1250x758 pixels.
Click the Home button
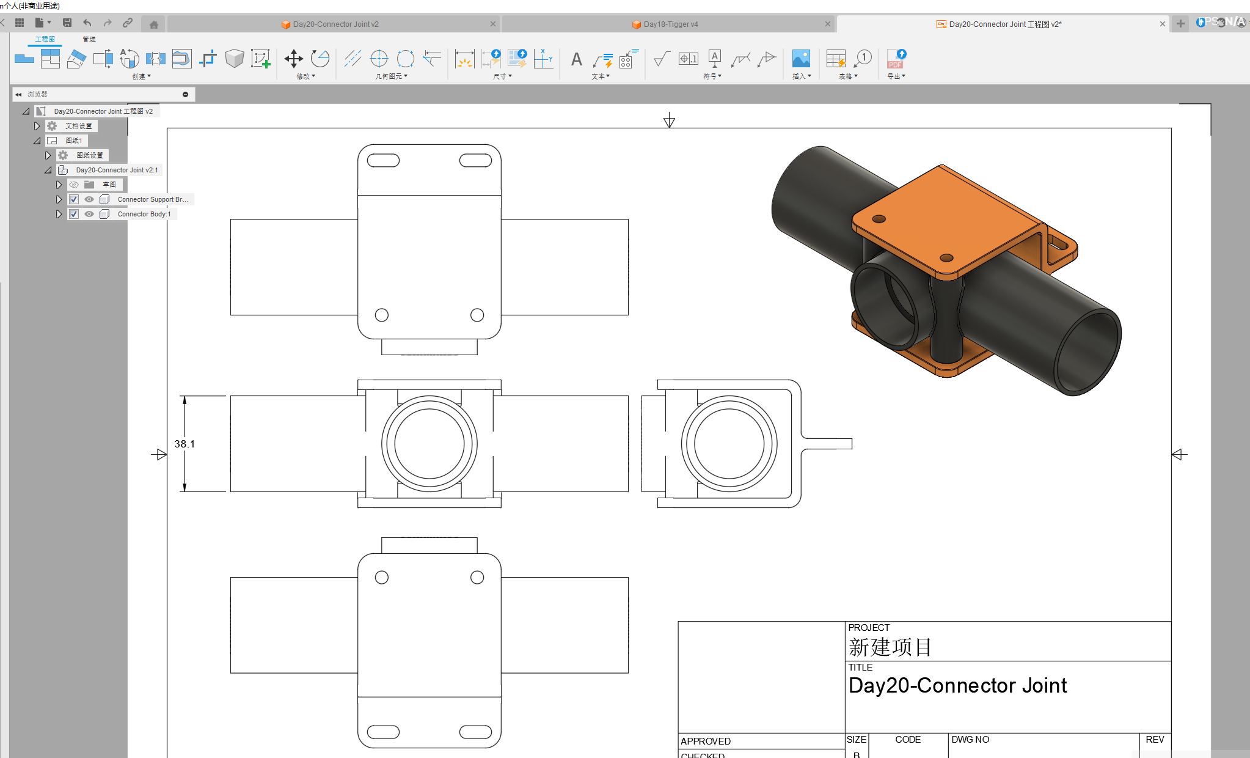point(154,24)
